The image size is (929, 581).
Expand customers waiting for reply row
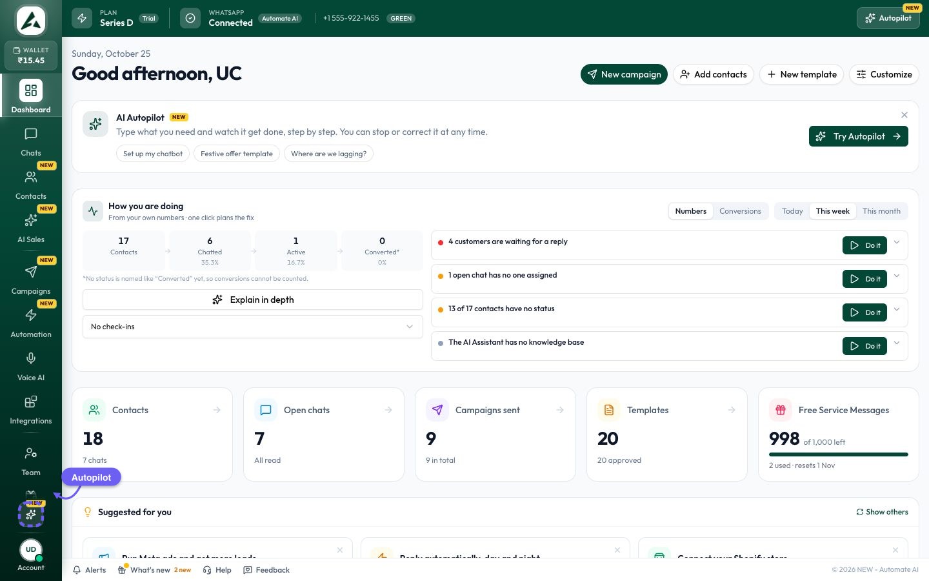pyautogui.click(x=897, y=242)
